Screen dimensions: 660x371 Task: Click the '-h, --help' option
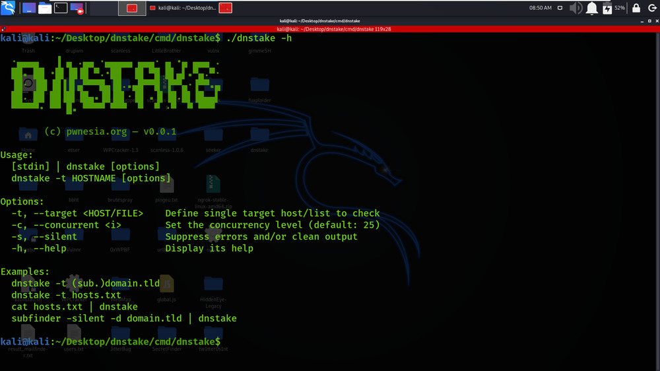[x=39, y=248]
